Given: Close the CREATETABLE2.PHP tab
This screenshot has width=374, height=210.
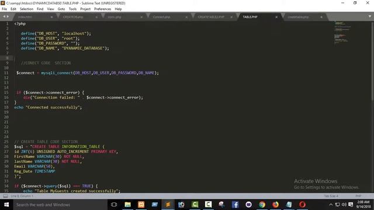Looking at the screenshot, I should [x=231, y=17].
